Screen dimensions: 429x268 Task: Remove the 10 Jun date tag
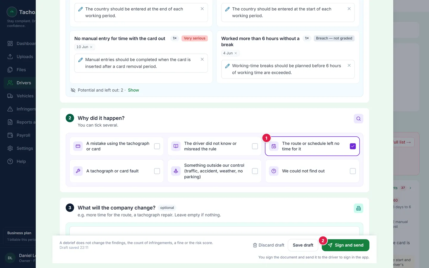[x=91, y=47]
